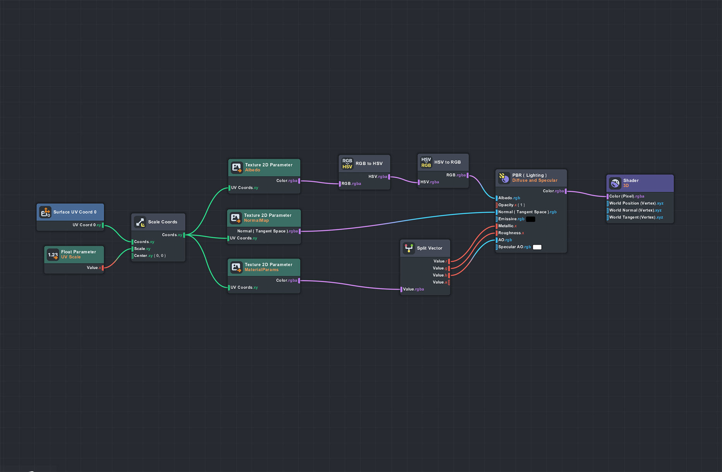Select the Albedo Texture 2D Parameter icon
722x472 pixels.
tap(237, 167)
